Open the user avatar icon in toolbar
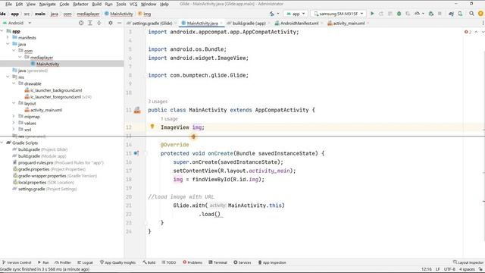 [480, 14]
